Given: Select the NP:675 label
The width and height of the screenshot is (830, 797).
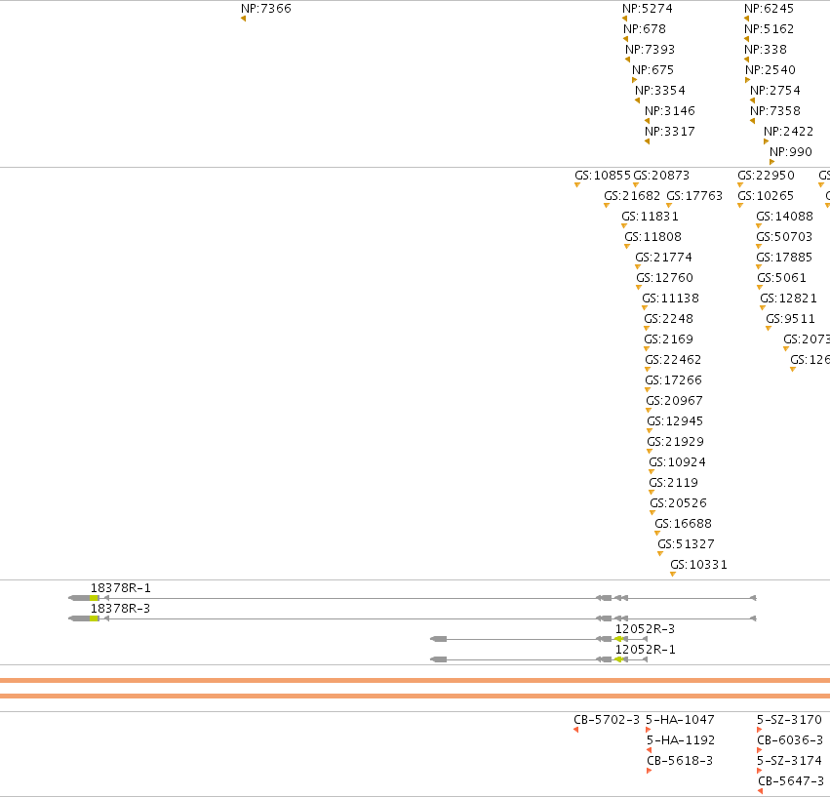Looking at the screenshot, I should pos(652,70).
